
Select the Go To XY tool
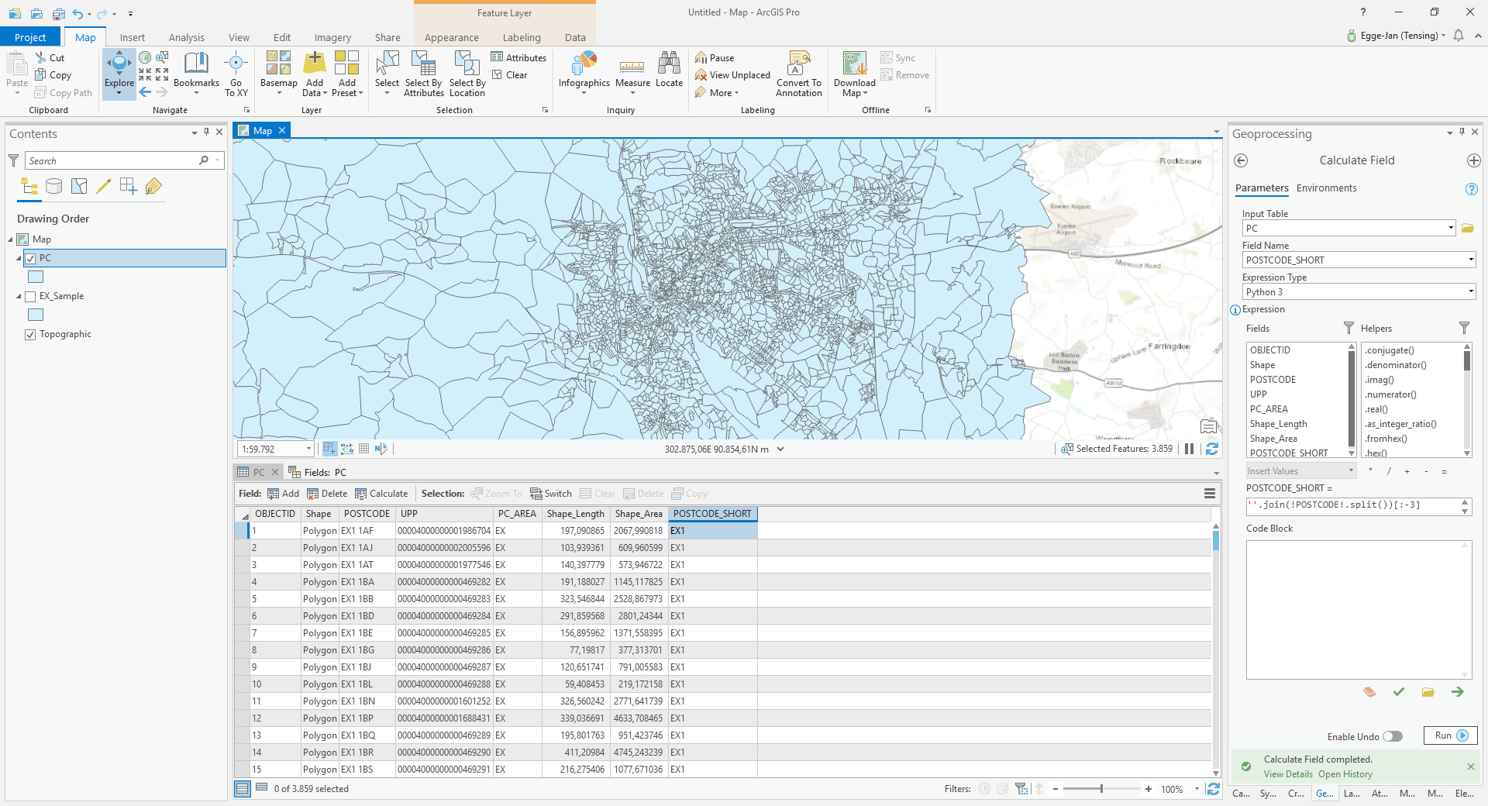[x=236, y=74]
